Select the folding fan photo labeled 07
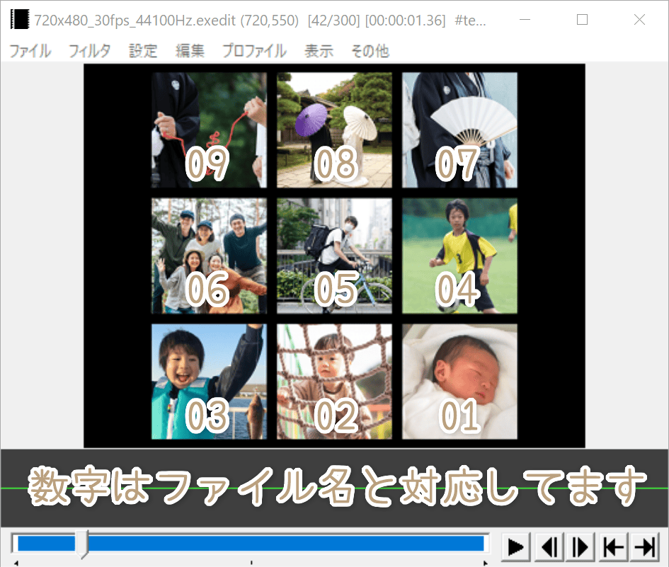Screen dimensions: 669x567 pos(459,129)
